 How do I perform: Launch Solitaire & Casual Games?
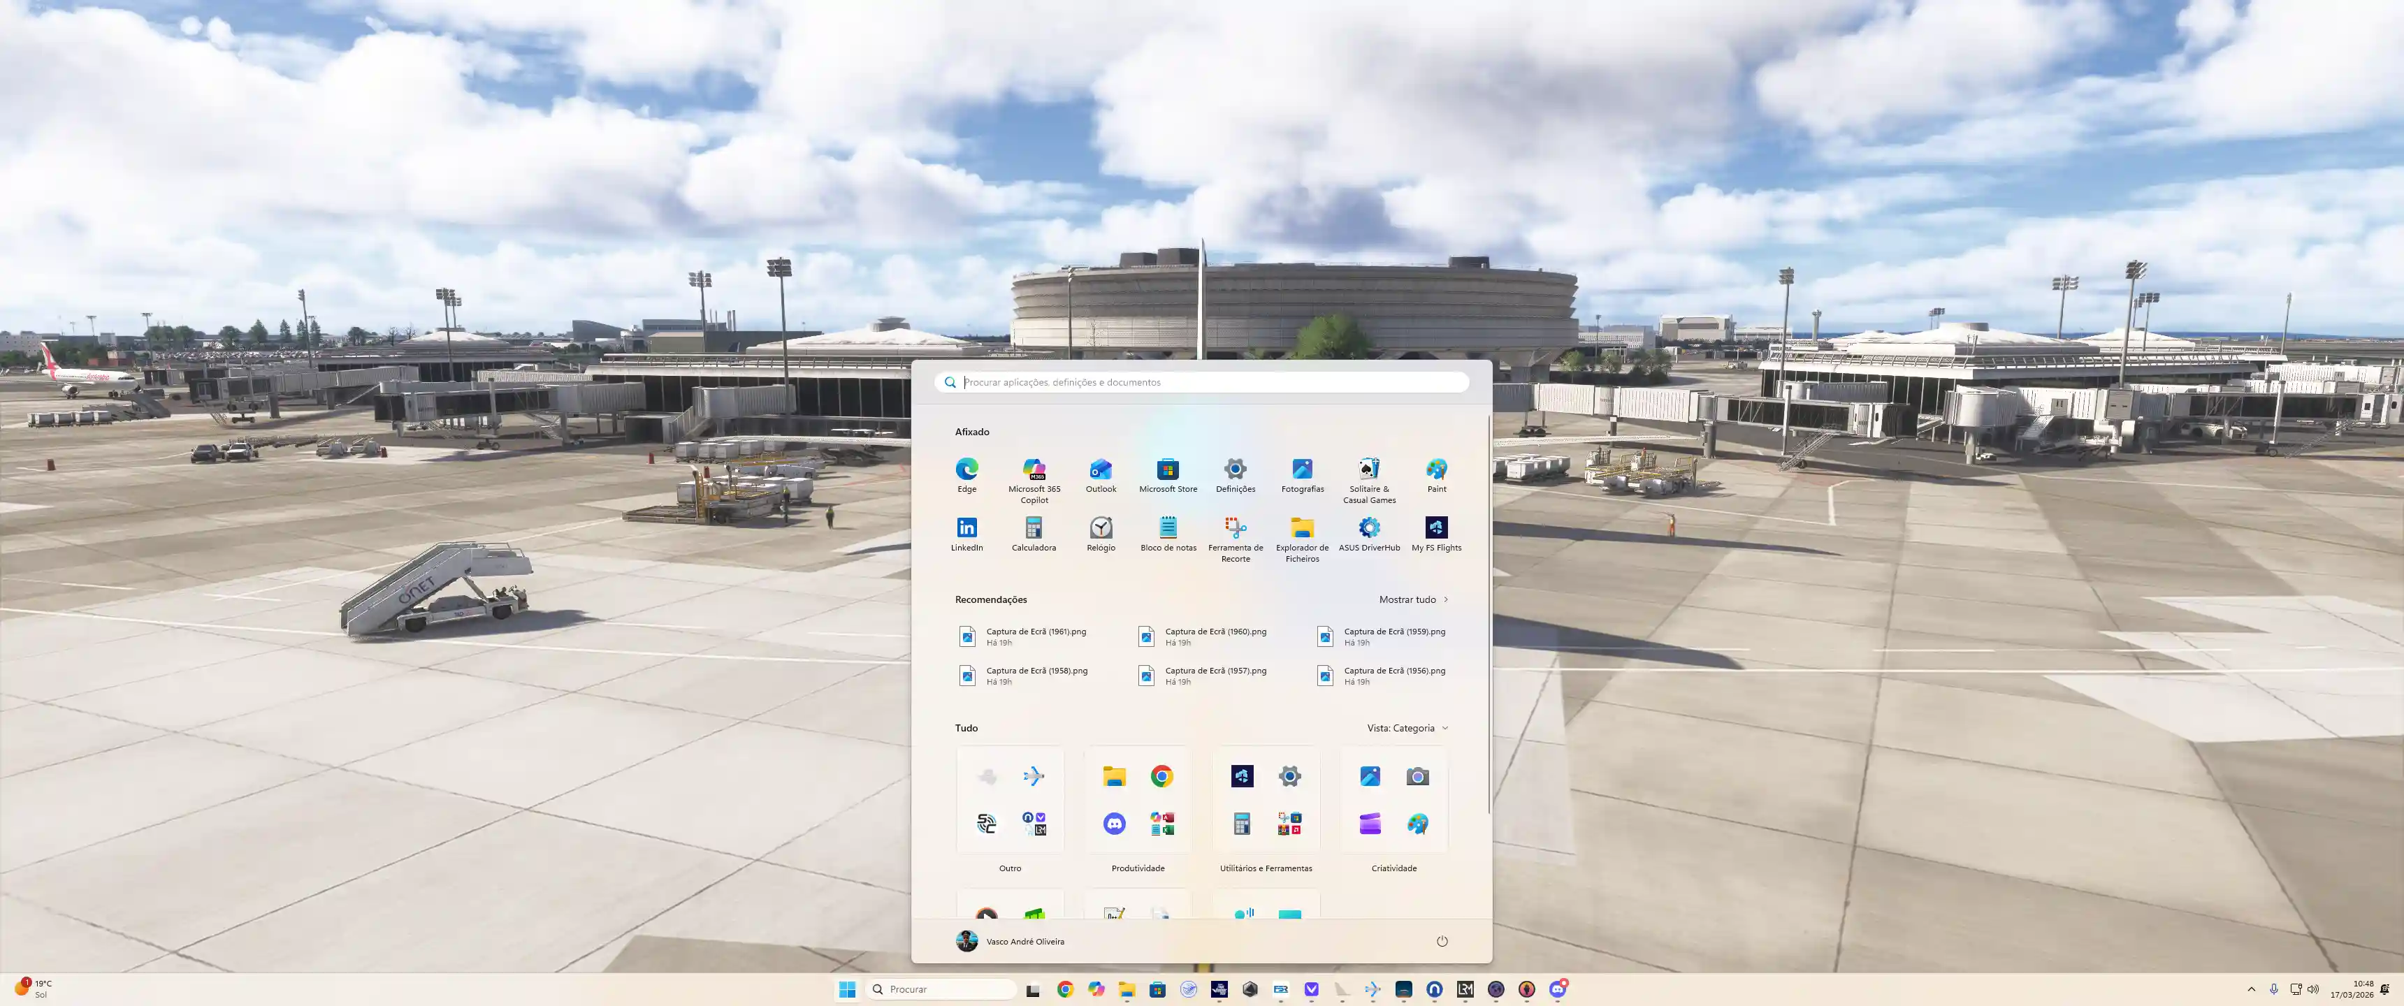[x=1369, y=481]
